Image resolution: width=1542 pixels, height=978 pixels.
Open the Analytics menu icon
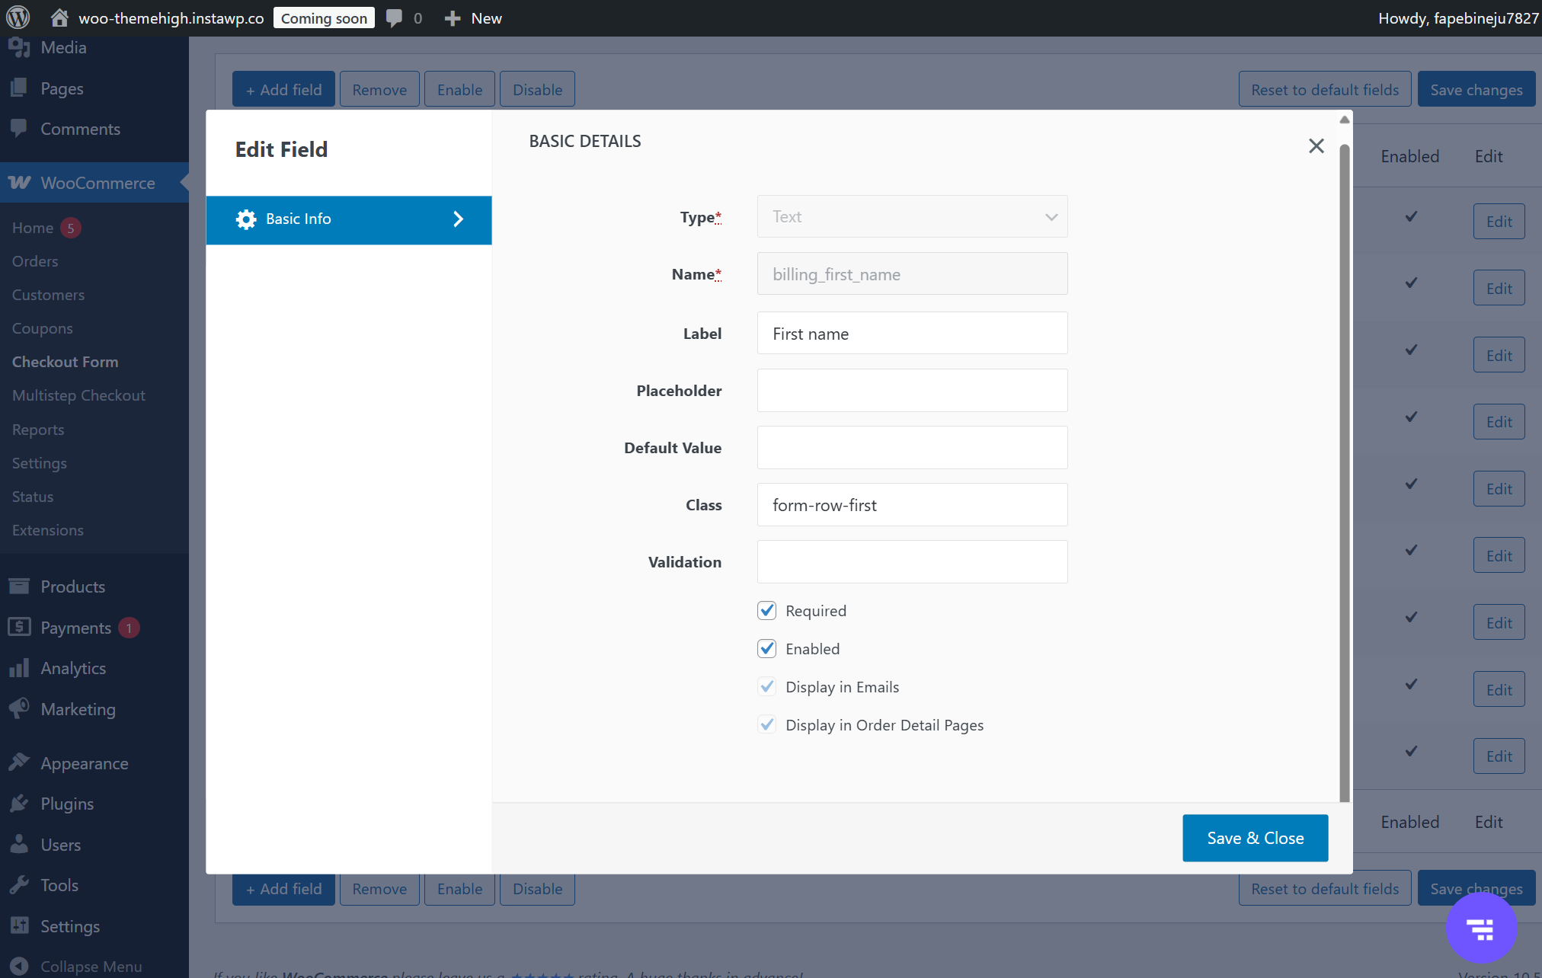[19, 668]
